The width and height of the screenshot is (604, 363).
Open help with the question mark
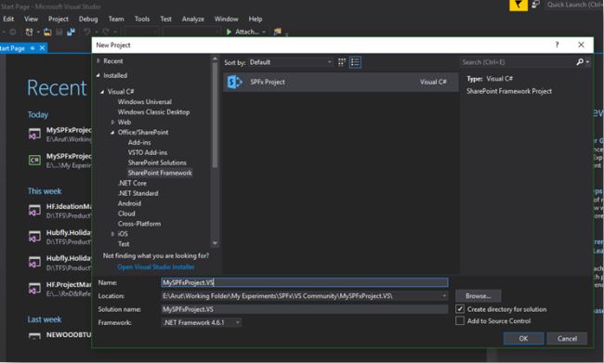557,45
